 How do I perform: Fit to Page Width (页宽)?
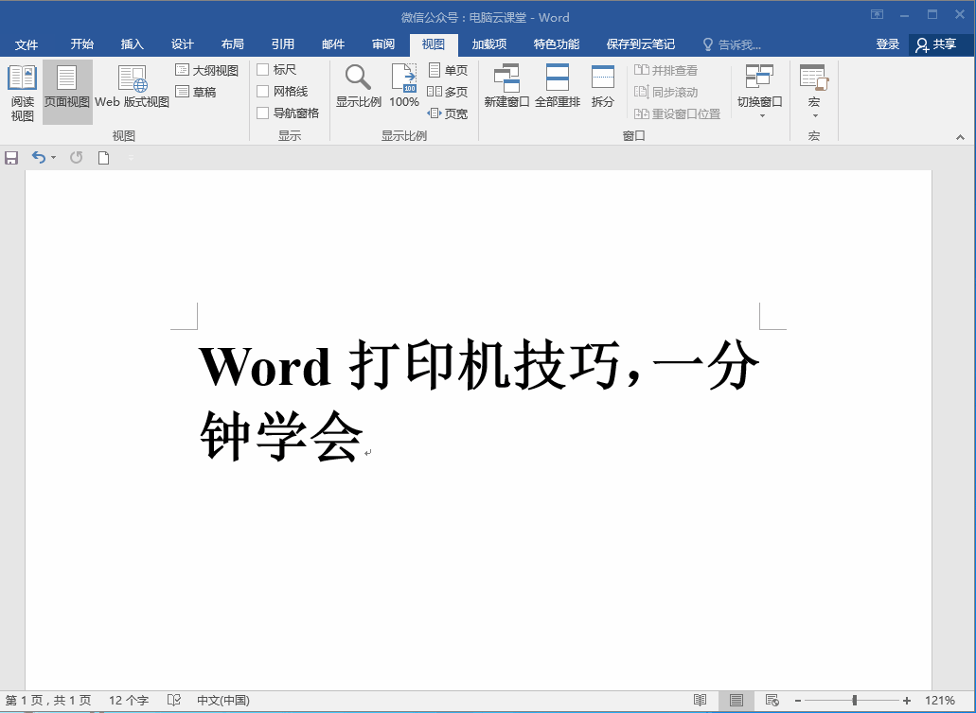pyautogui.click(x=448, y=113)
